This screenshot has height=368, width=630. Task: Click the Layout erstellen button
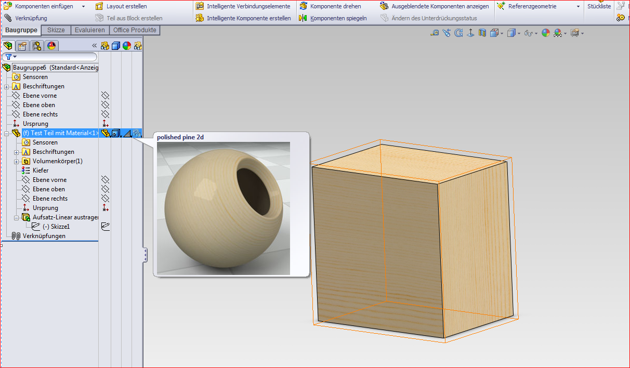click(126, 6)
